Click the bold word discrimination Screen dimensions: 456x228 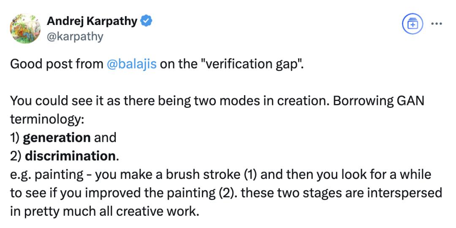pos(70,156)
